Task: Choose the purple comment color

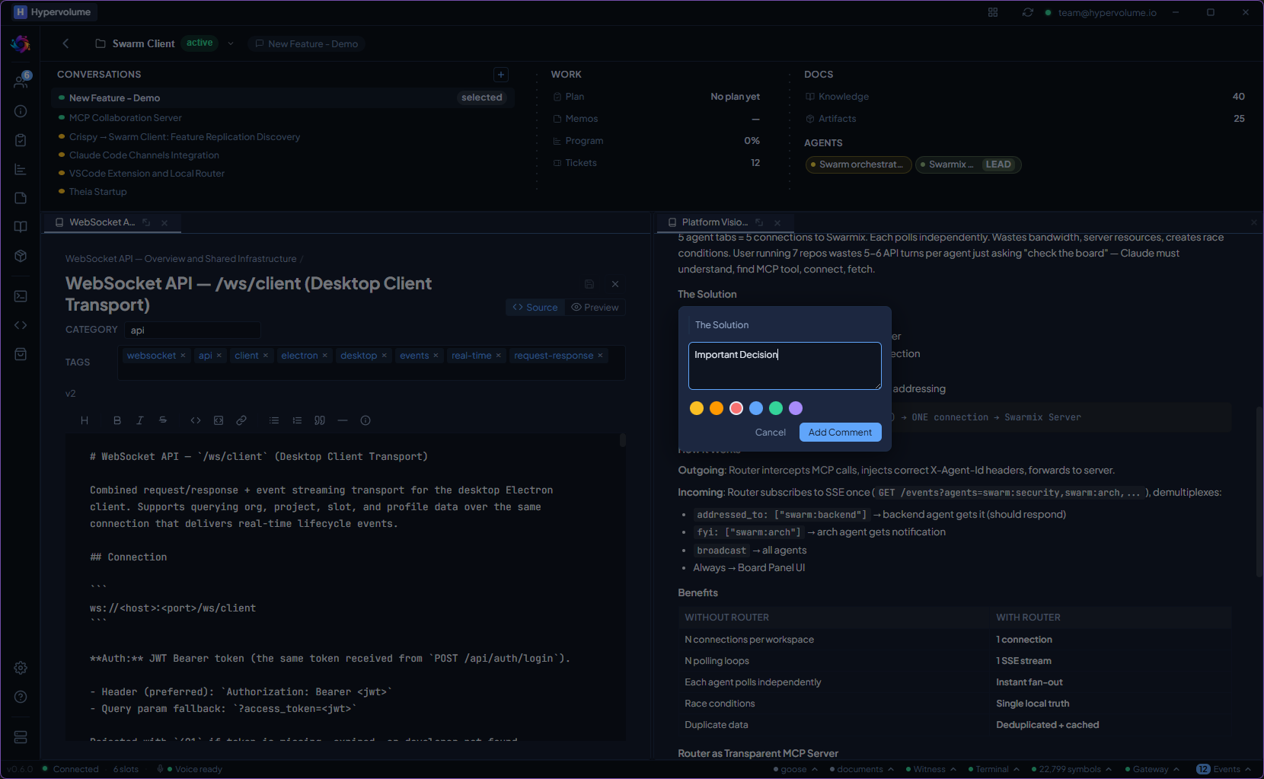Action: (795, 408)
